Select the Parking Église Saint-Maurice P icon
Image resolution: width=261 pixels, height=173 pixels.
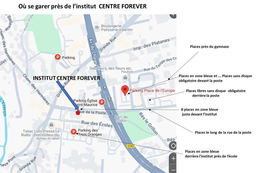point(102,102)
